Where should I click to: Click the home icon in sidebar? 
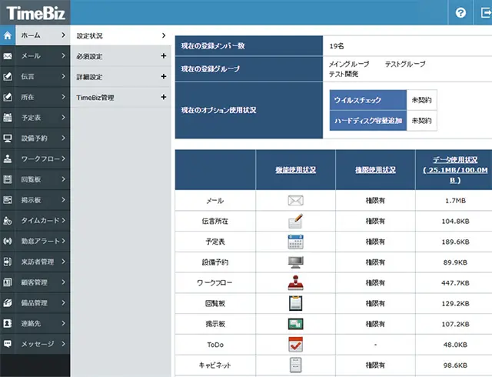[8, 35]
